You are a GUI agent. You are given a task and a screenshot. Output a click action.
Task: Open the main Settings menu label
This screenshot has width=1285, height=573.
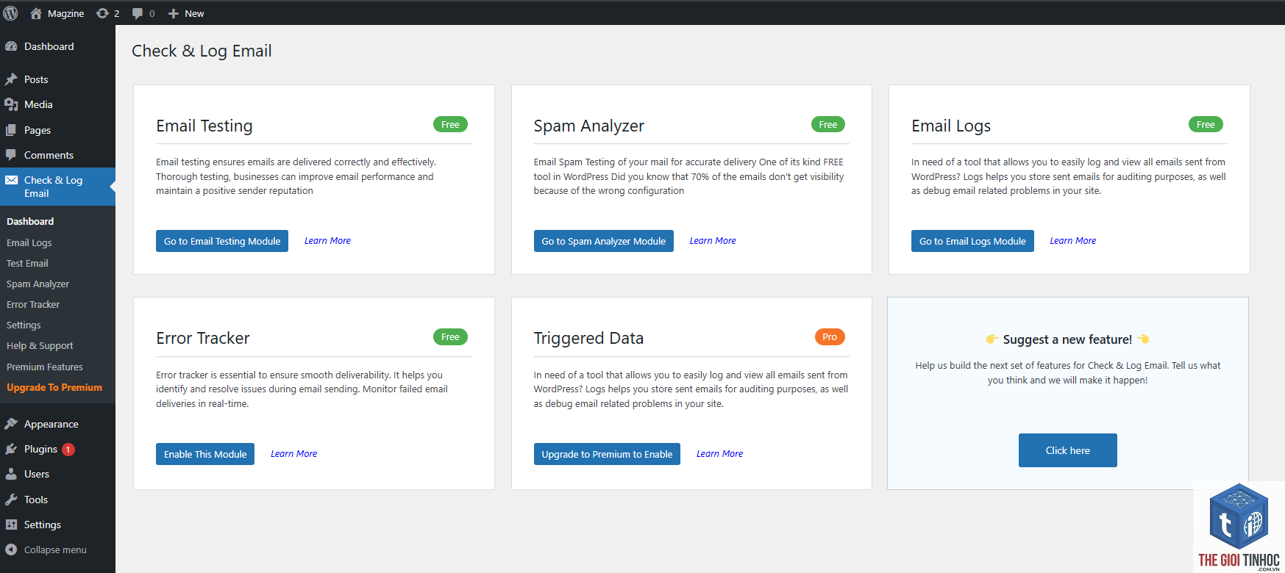click(x=43, y=525)
